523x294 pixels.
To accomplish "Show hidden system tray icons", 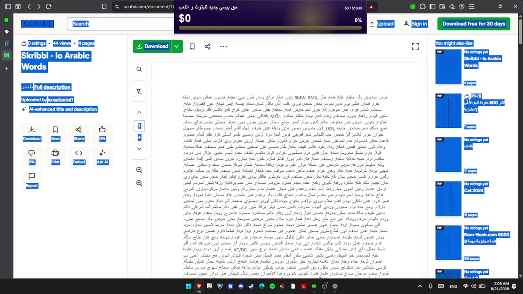I will pos(420,286).
